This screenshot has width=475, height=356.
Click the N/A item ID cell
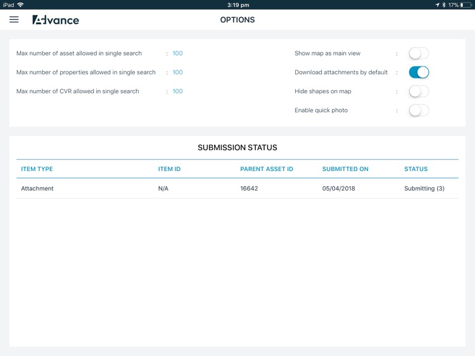click(x=163, y=189)
